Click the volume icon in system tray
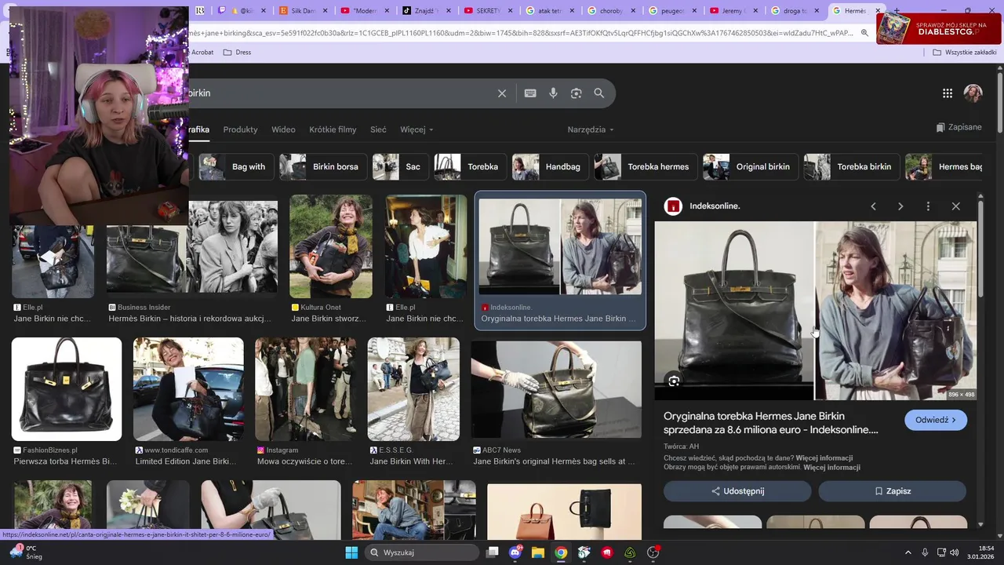The height and width of the screenshot is (565, 1004). [x=955, y=552]
